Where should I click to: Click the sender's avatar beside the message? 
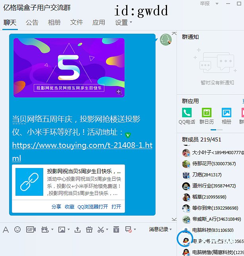(166, 40)
